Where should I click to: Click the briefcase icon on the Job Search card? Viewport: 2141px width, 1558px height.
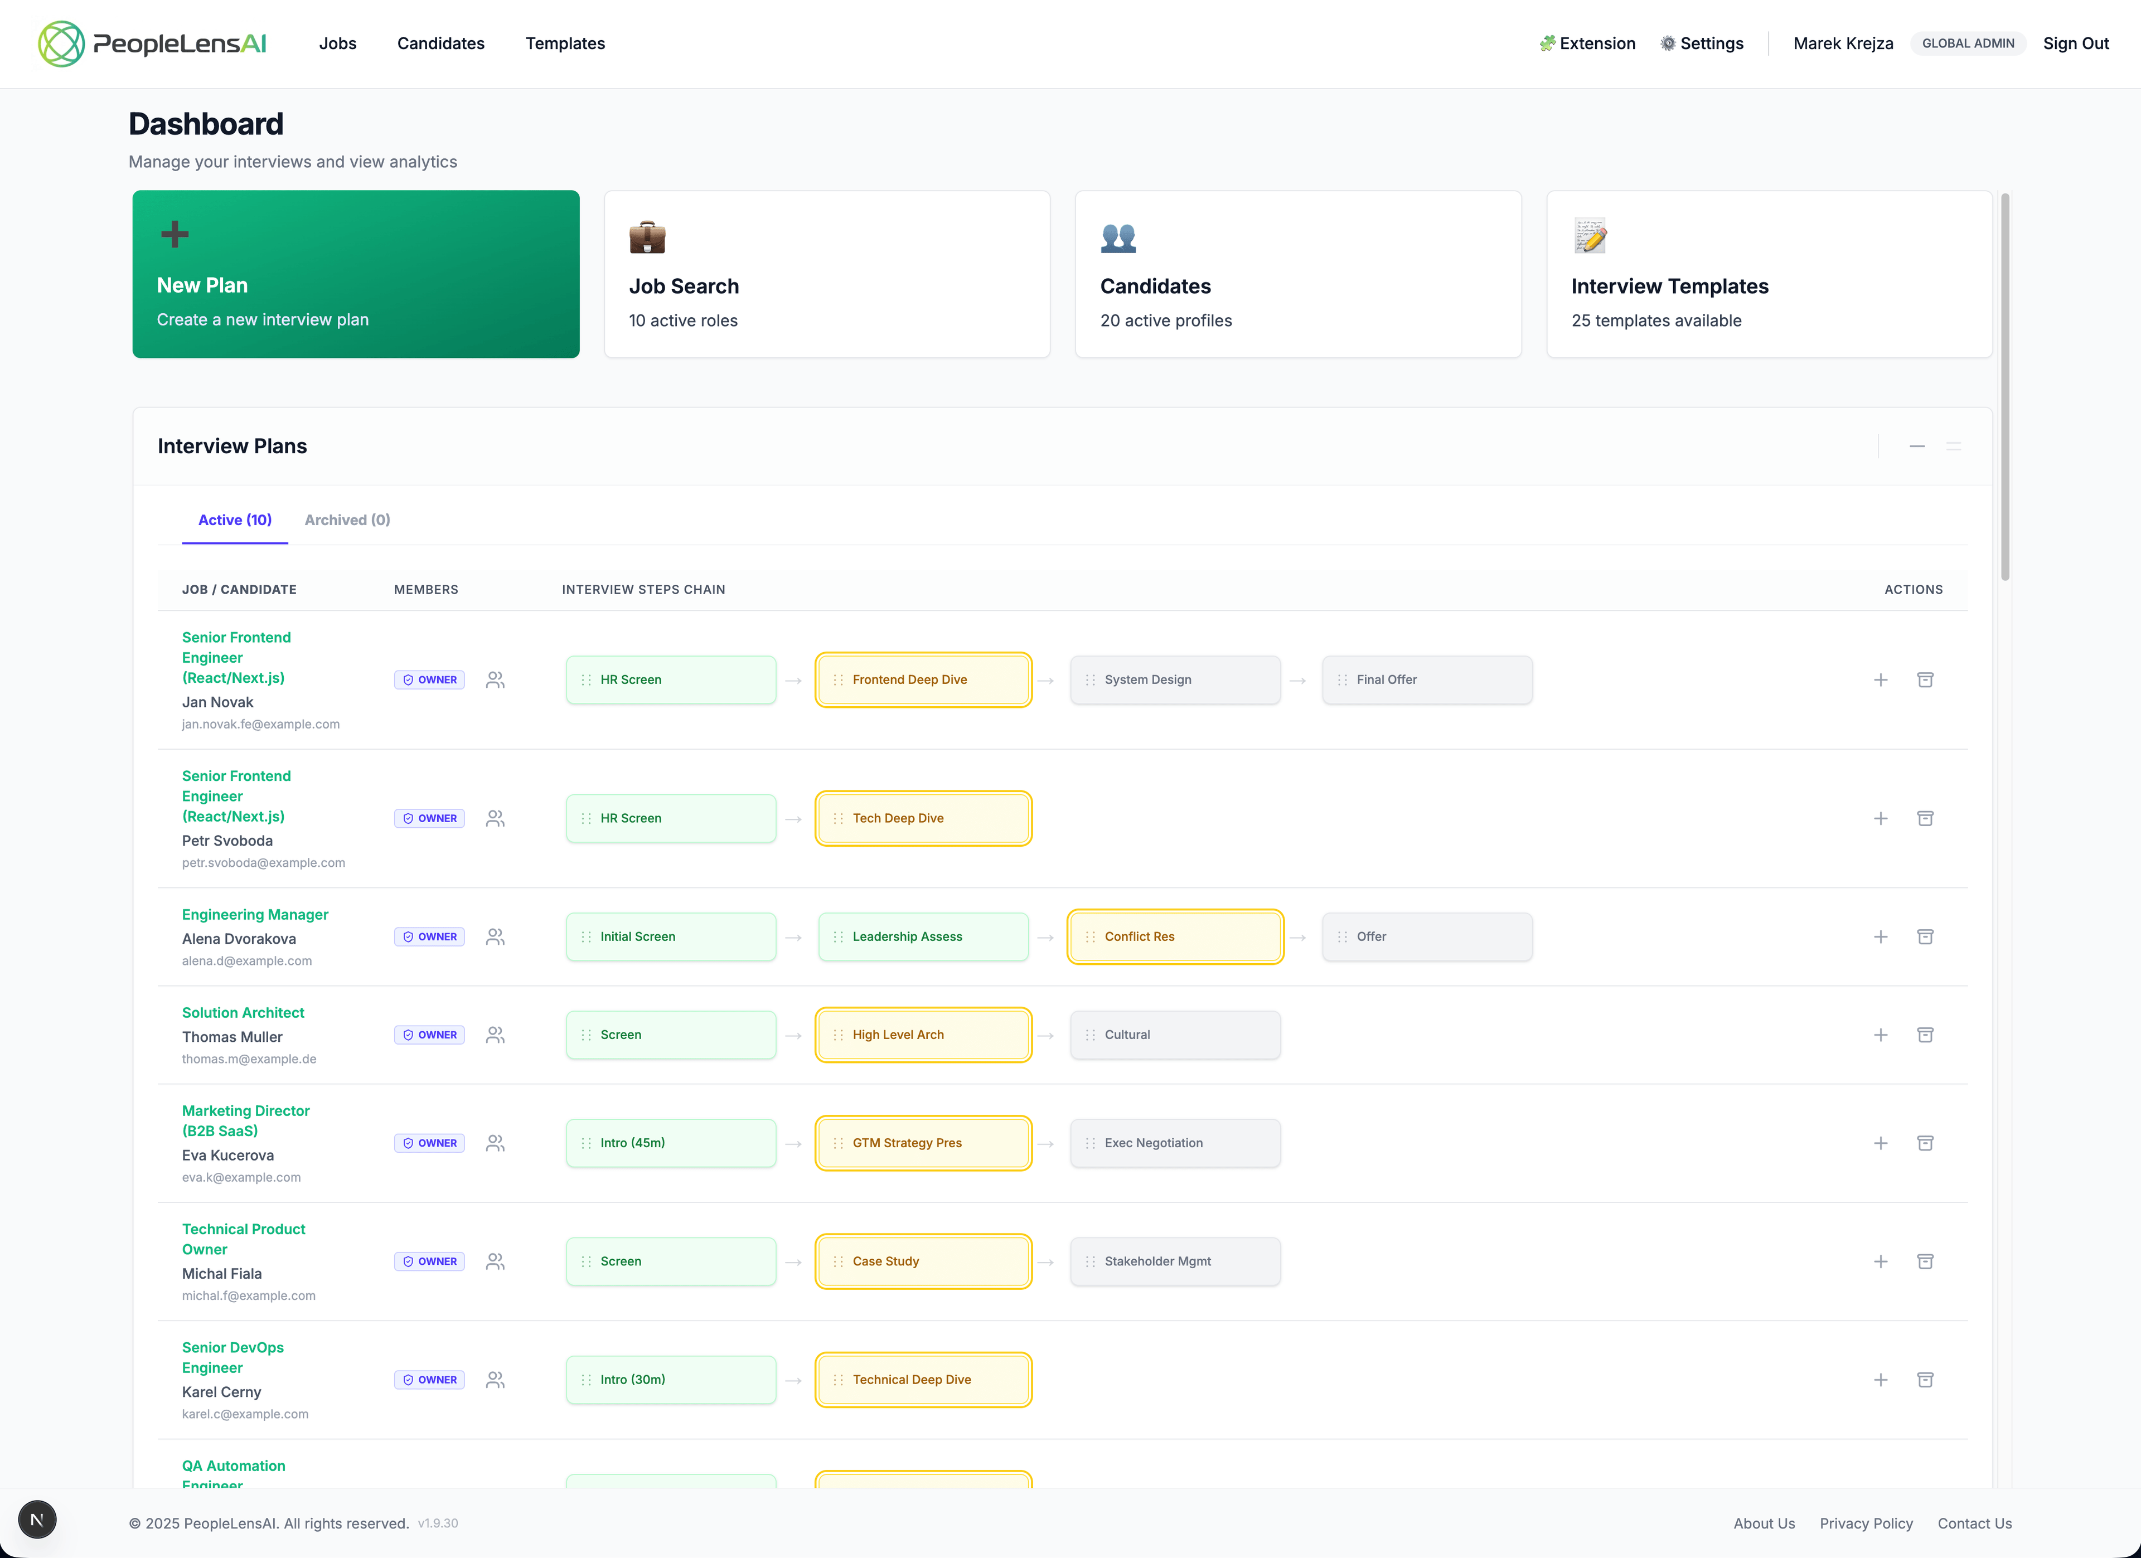[x=647, y=237]
